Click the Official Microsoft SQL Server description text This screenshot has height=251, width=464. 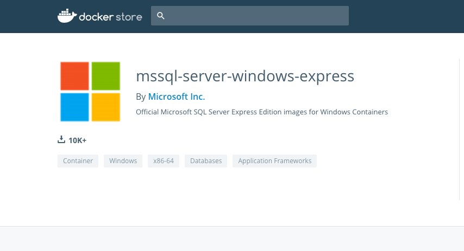[262, 112]
